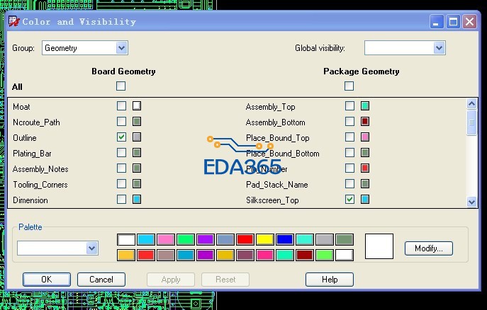The height and width of the screenshot is (310, 487).
Task: Click the Silkscreen_Top label
Action: (272, 200)
